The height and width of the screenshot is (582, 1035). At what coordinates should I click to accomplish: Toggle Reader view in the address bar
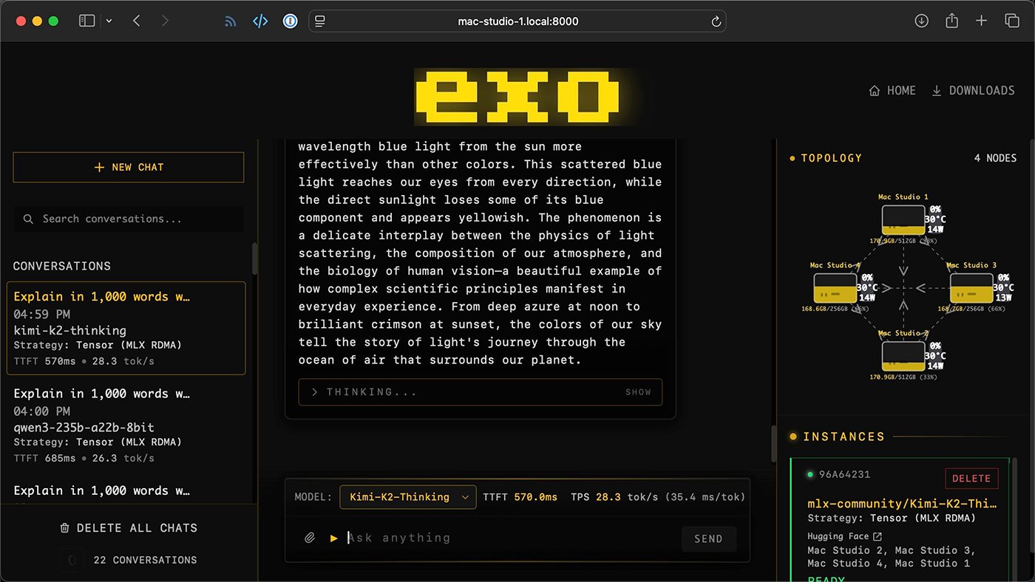point(320,21)
